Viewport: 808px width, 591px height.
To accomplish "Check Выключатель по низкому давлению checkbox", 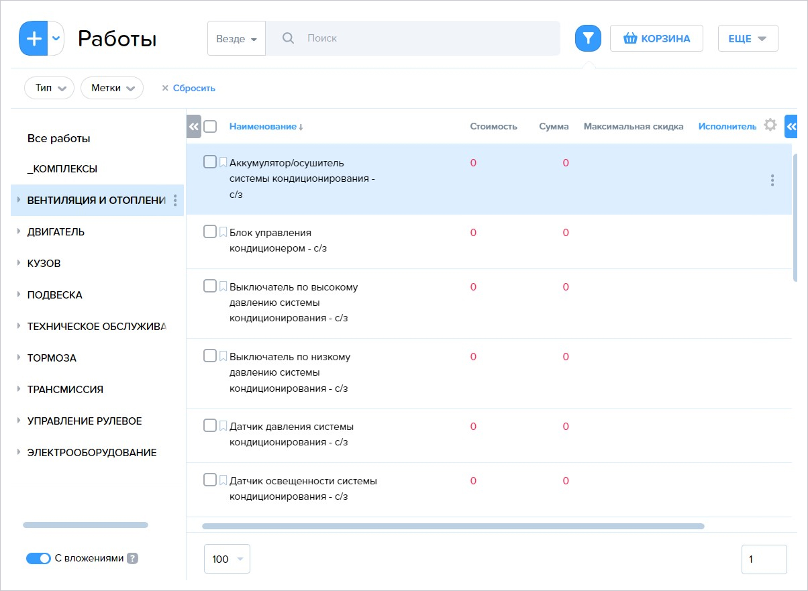I will (210, 356).
